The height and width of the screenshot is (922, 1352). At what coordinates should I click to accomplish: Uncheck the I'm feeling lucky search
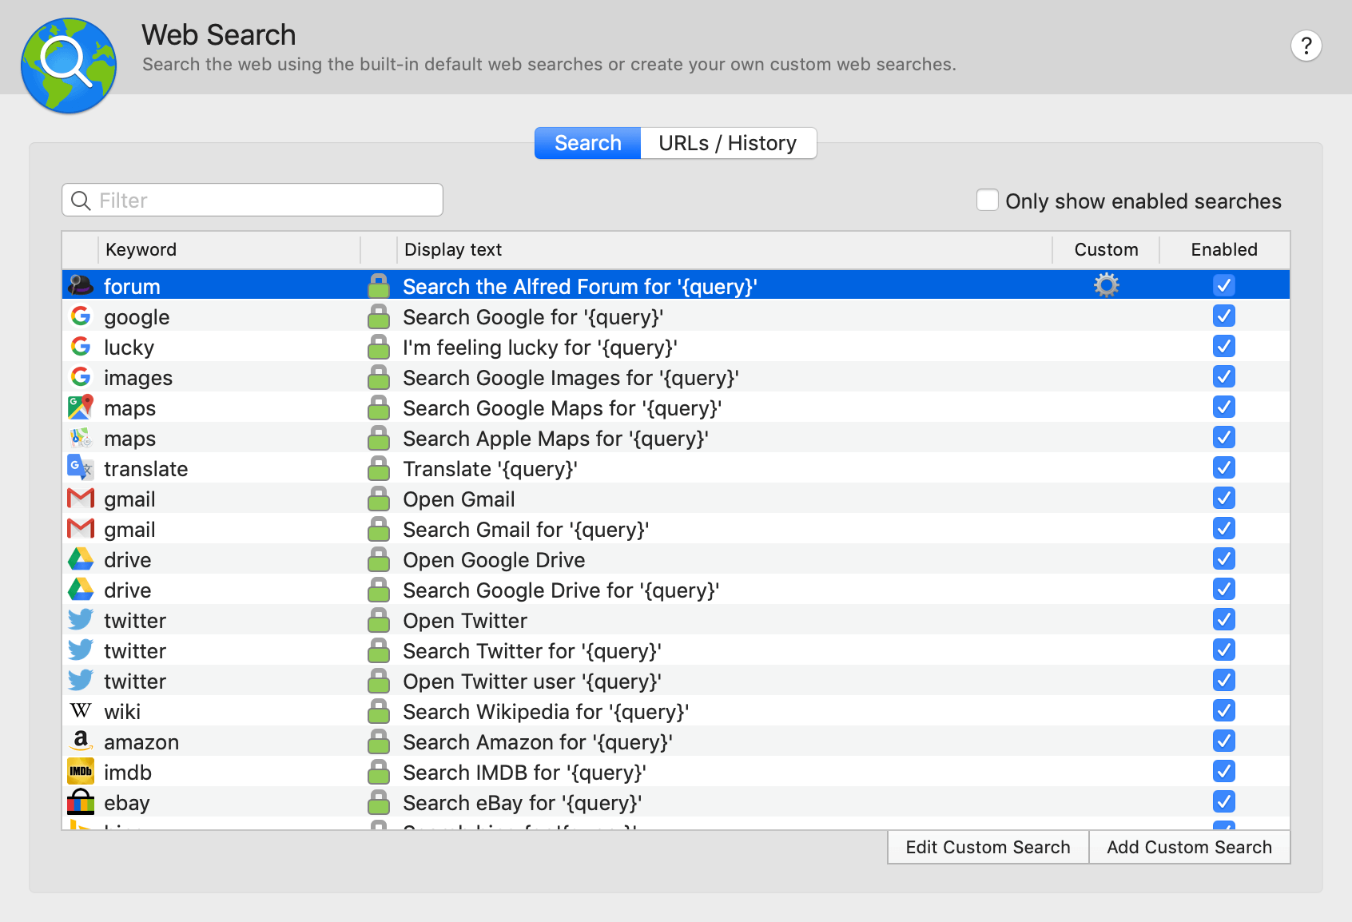tap(1224, 346)
